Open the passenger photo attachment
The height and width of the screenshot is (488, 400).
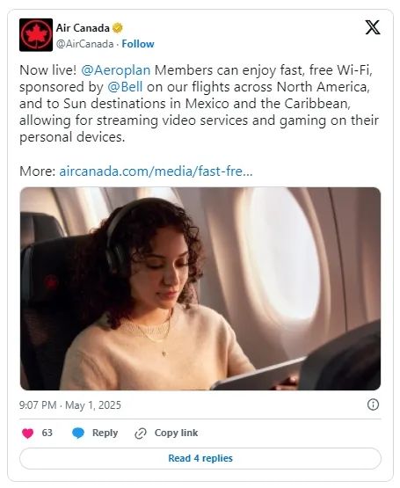pyautogui.click(x=200, y=288)
